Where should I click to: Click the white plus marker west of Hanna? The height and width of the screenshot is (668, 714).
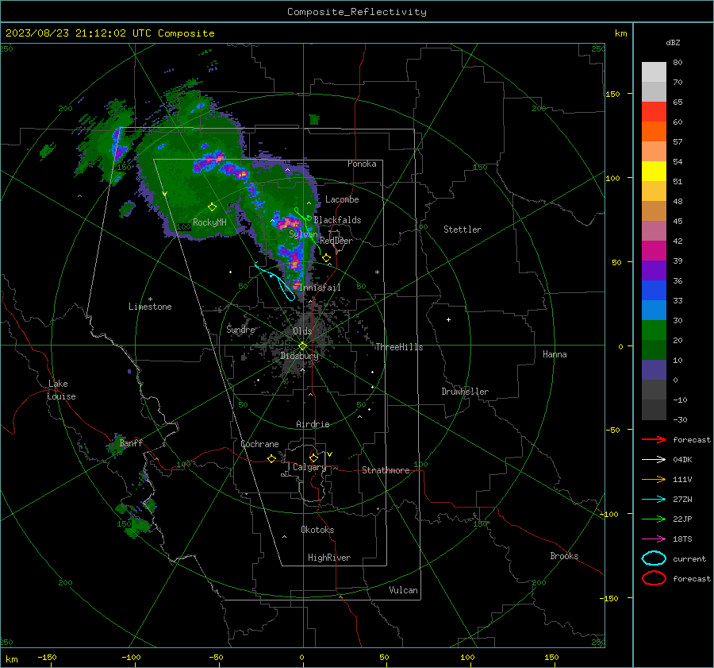448,319
